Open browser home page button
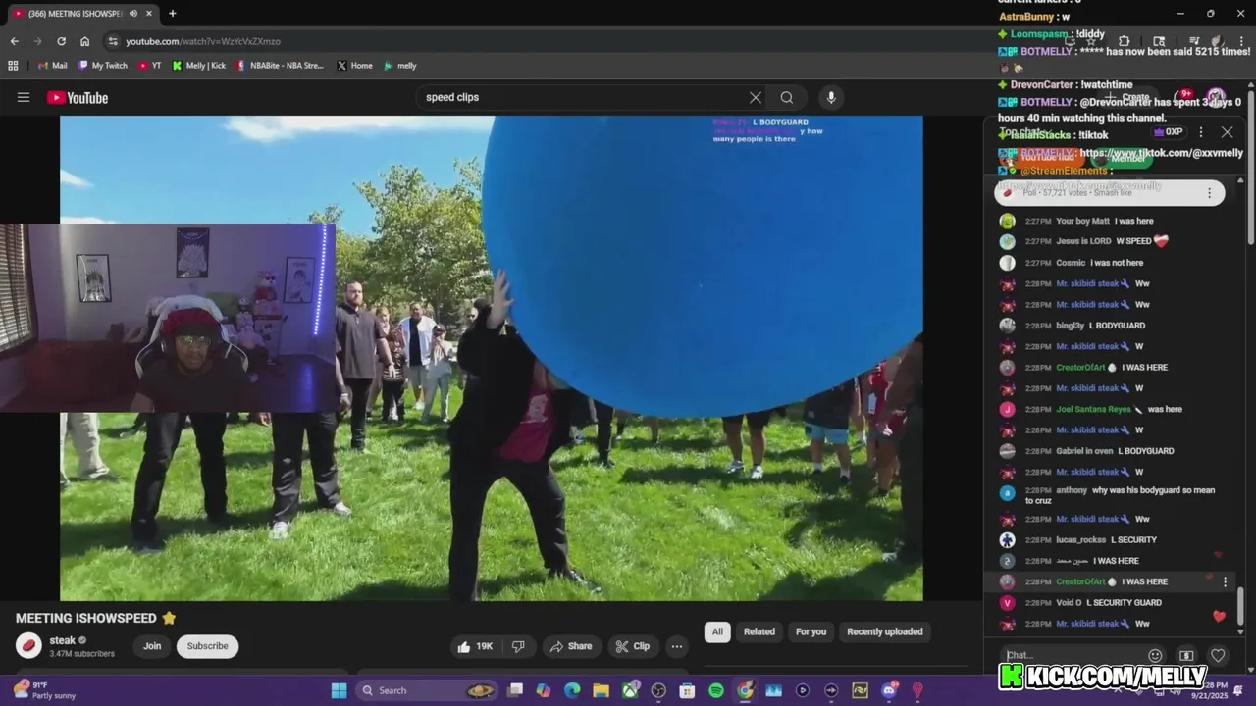 [85, 41]
